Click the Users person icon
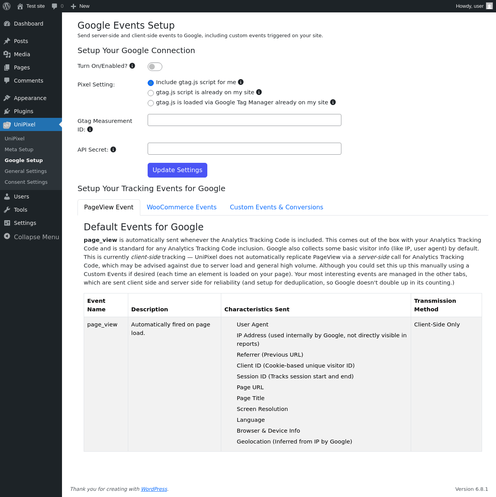Image resolution: width=496 pixels, height=497 pixels. 7,197
